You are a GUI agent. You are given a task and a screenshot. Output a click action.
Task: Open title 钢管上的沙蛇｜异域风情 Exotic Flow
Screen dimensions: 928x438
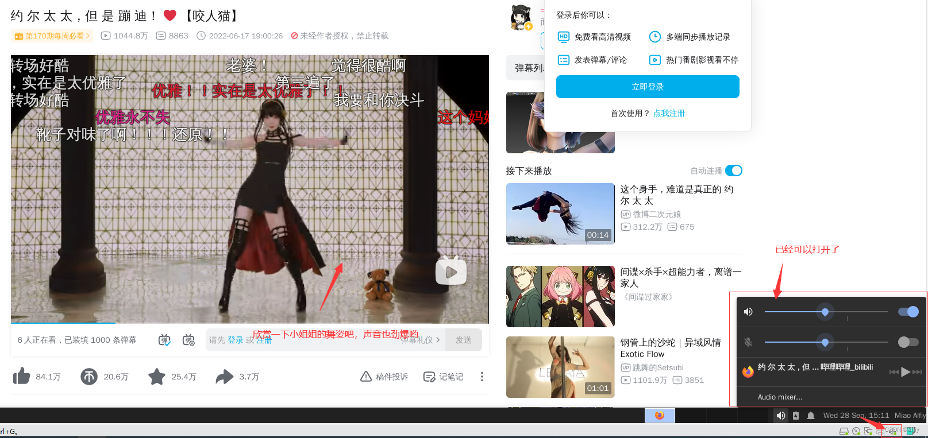671,348
